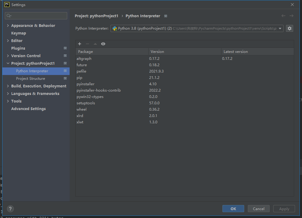Select the pyinstaller package row
Screen dimensions: 302x218
(x=185, y=84)
